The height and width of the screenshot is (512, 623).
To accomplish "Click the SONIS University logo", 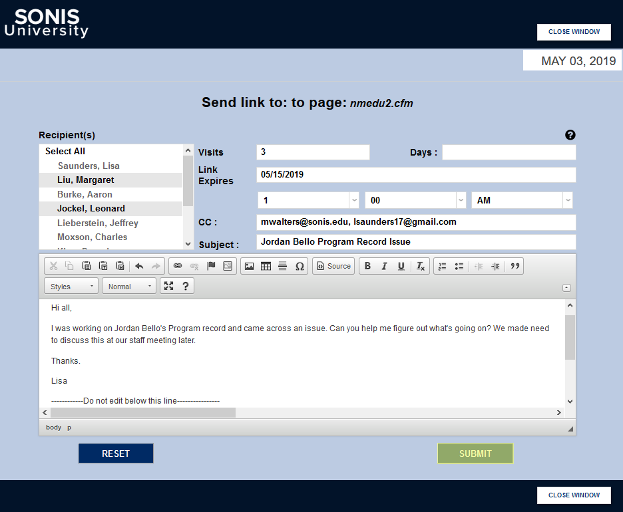I will (47, 23).
